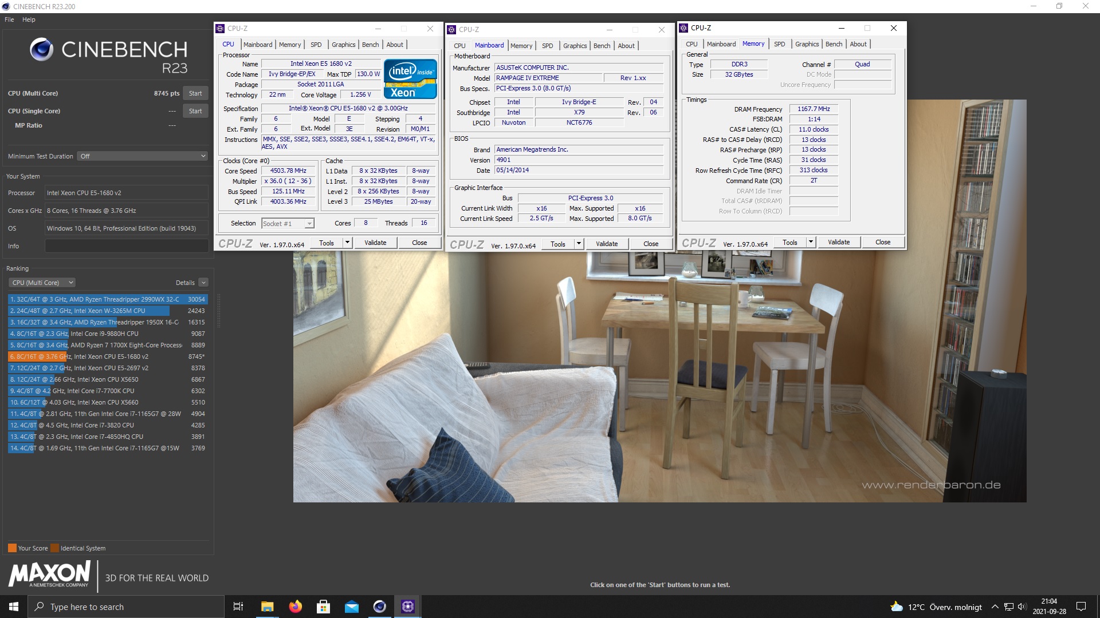Open the notification center icon
Viewport: 1100px width, 618px height.
click(x=1081, y=607)
